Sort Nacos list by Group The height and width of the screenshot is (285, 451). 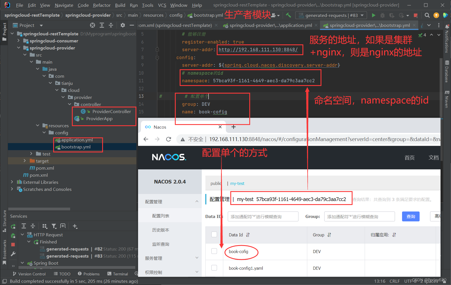329,235
